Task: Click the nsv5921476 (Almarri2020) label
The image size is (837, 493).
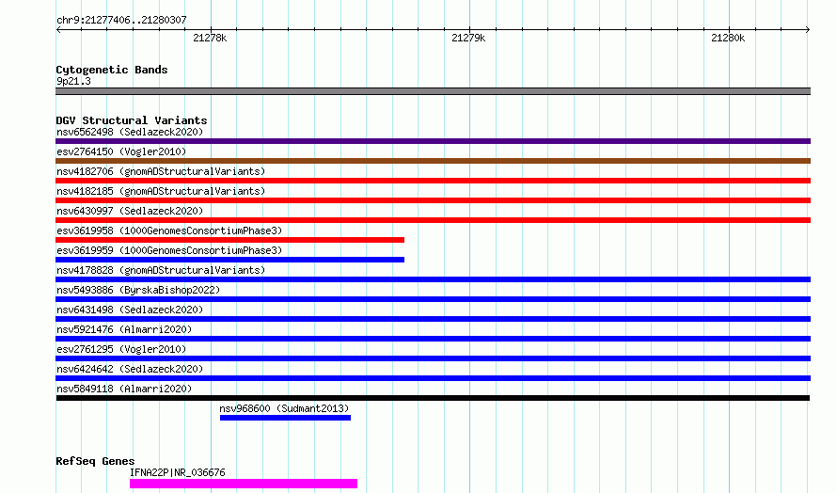Action: point(124,329)
